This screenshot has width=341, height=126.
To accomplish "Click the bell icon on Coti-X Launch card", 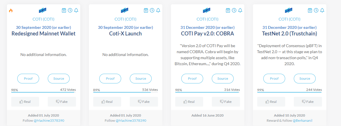I will tap(158, 10).
